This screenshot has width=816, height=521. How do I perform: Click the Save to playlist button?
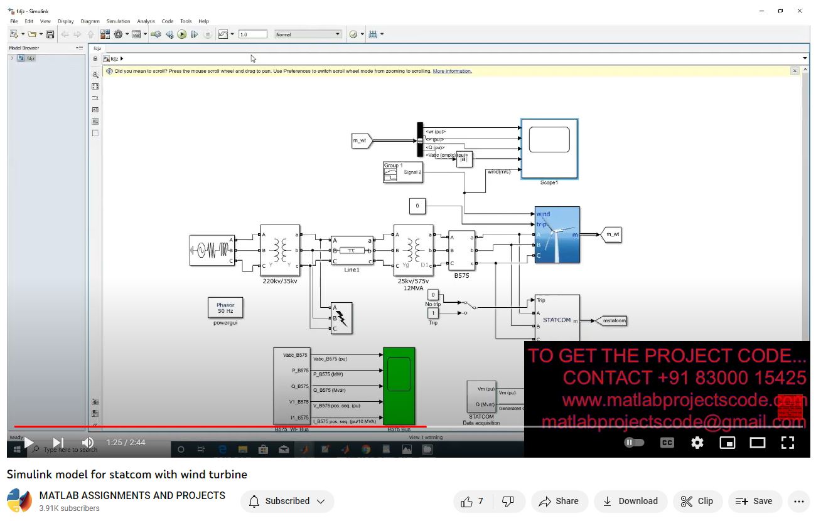coord(754,501)
